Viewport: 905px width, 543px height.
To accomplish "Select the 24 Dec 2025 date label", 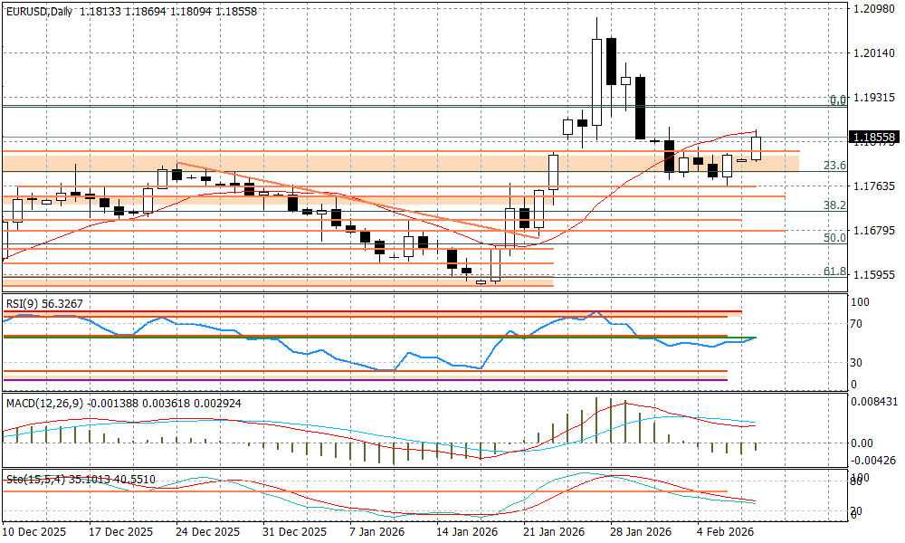I will click(208, 532).
